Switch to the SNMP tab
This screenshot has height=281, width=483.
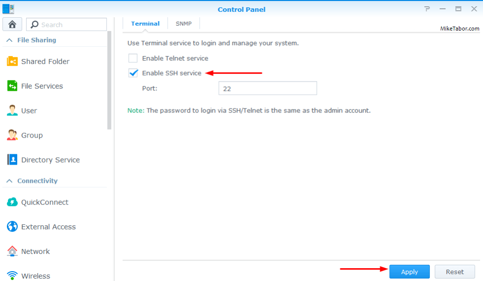(x=183, y=24)
